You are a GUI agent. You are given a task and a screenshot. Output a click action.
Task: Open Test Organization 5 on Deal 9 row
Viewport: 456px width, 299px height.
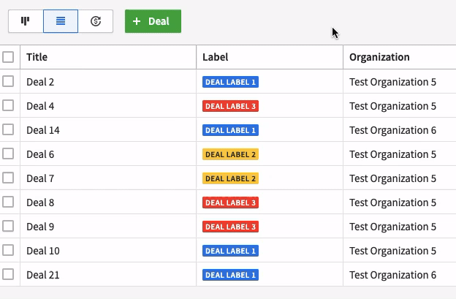[x=392, y=227]
